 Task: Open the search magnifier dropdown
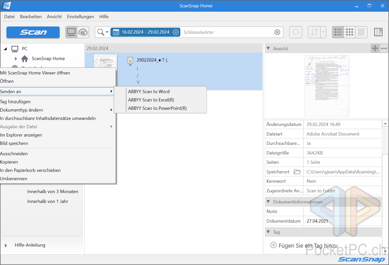pyautogui.click(x=103, y=32)
